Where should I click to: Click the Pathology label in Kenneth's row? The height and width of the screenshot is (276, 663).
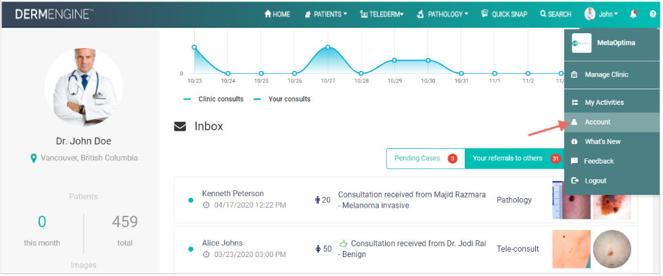tap(514, 200)
